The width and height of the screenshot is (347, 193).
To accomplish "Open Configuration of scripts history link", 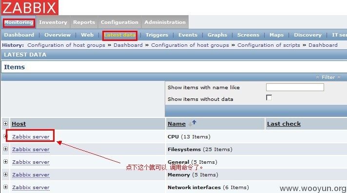I will pyautogui.click(x=269, y=45).
